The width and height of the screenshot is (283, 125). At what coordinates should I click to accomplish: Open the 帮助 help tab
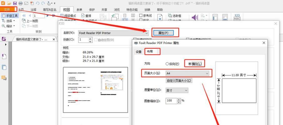(x=160, y=10)
